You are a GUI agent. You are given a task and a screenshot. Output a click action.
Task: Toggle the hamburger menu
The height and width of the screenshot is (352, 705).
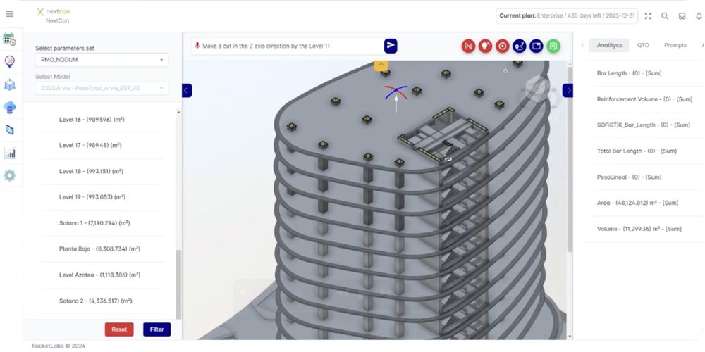(x=10, y=14)
